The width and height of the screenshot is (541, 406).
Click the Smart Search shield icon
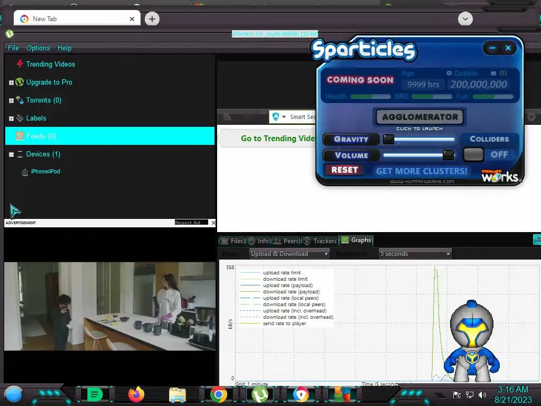pos(276,117)
